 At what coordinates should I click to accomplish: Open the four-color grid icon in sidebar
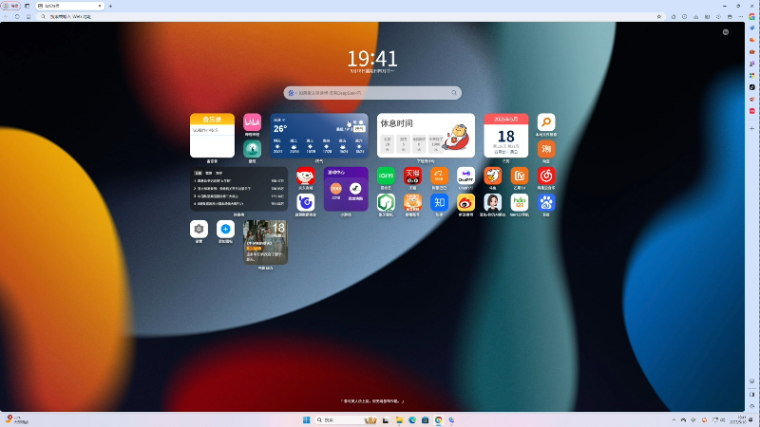point(751,76)
